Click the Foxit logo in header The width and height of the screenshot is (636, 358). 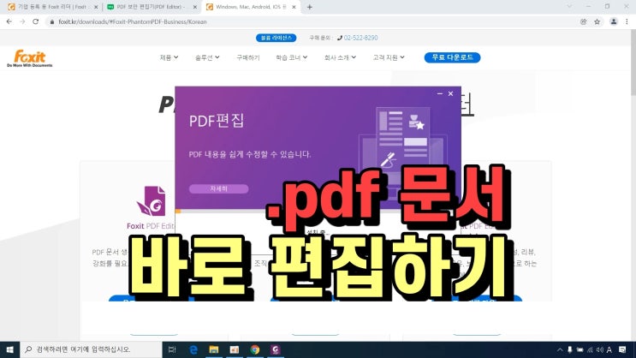[30, 58]
